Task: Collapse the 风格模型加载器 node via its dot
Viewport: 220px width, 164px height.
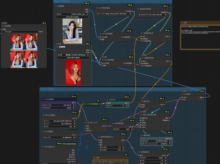Action: [x=138, y=9]
